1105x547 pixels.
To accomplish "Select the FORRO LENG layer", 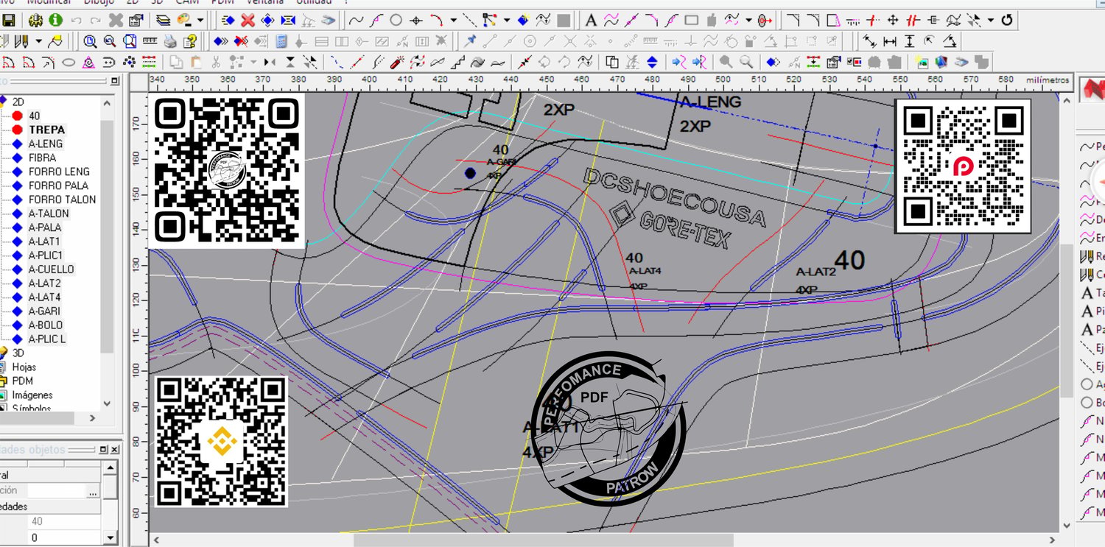I will coord(59,172).
